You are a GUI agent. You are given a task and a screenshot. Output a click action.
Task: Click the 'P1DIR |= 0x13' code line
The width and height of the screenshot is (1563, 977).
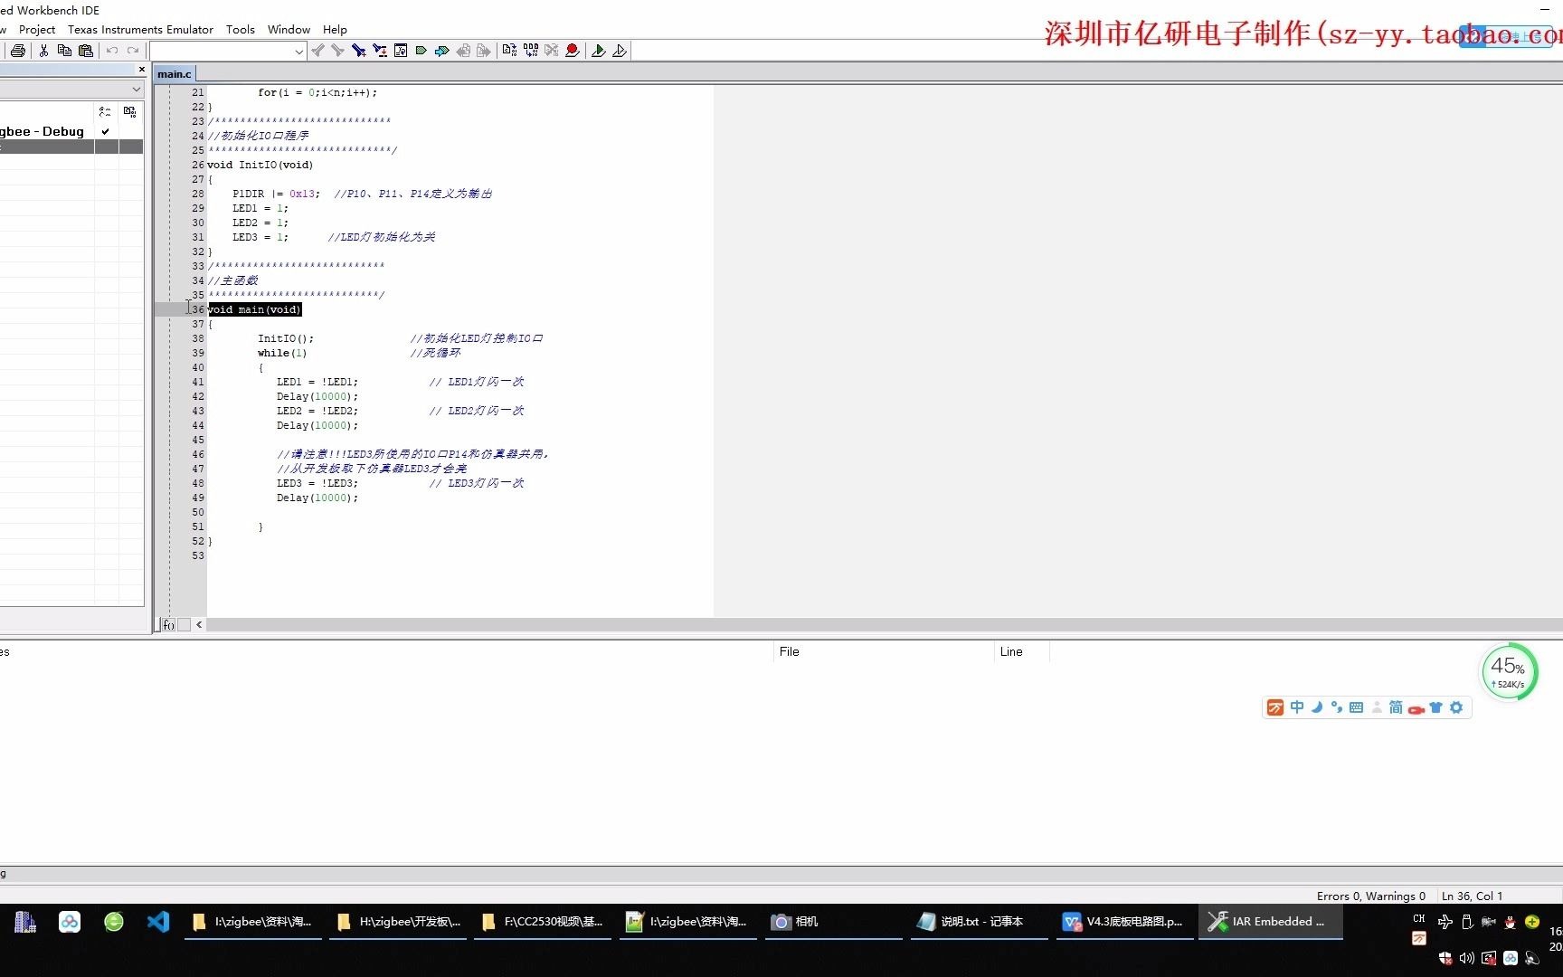pos(275,194)
